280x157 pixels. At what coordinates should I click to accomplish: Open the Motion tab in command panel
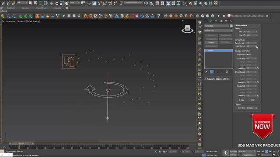click(221, 21)
